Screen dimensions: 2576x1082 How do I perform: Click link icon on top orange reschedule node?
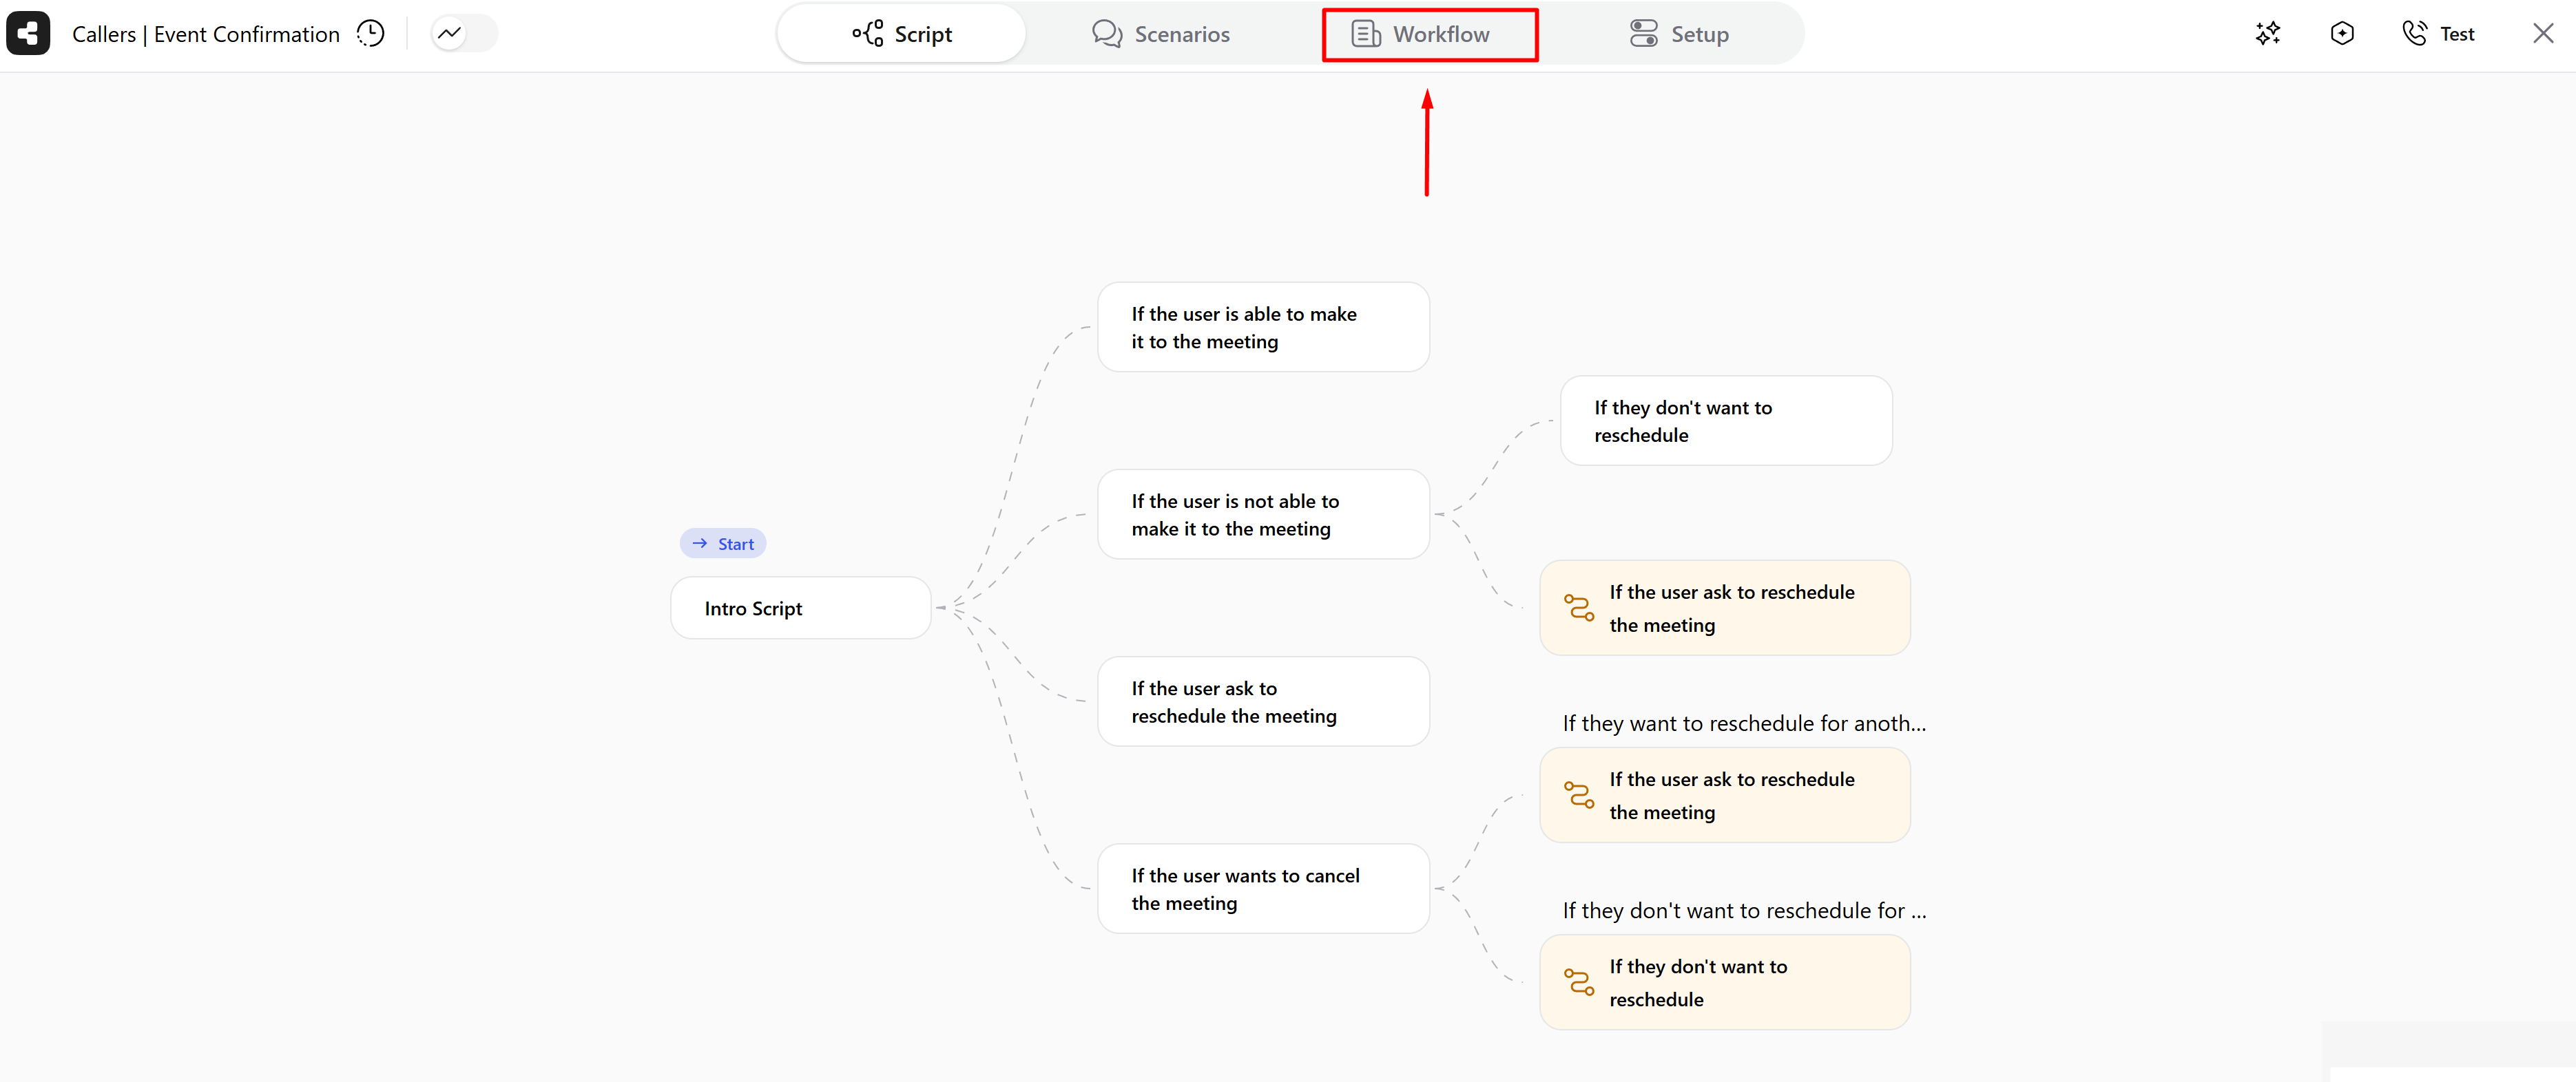[x=1579, y=608]
